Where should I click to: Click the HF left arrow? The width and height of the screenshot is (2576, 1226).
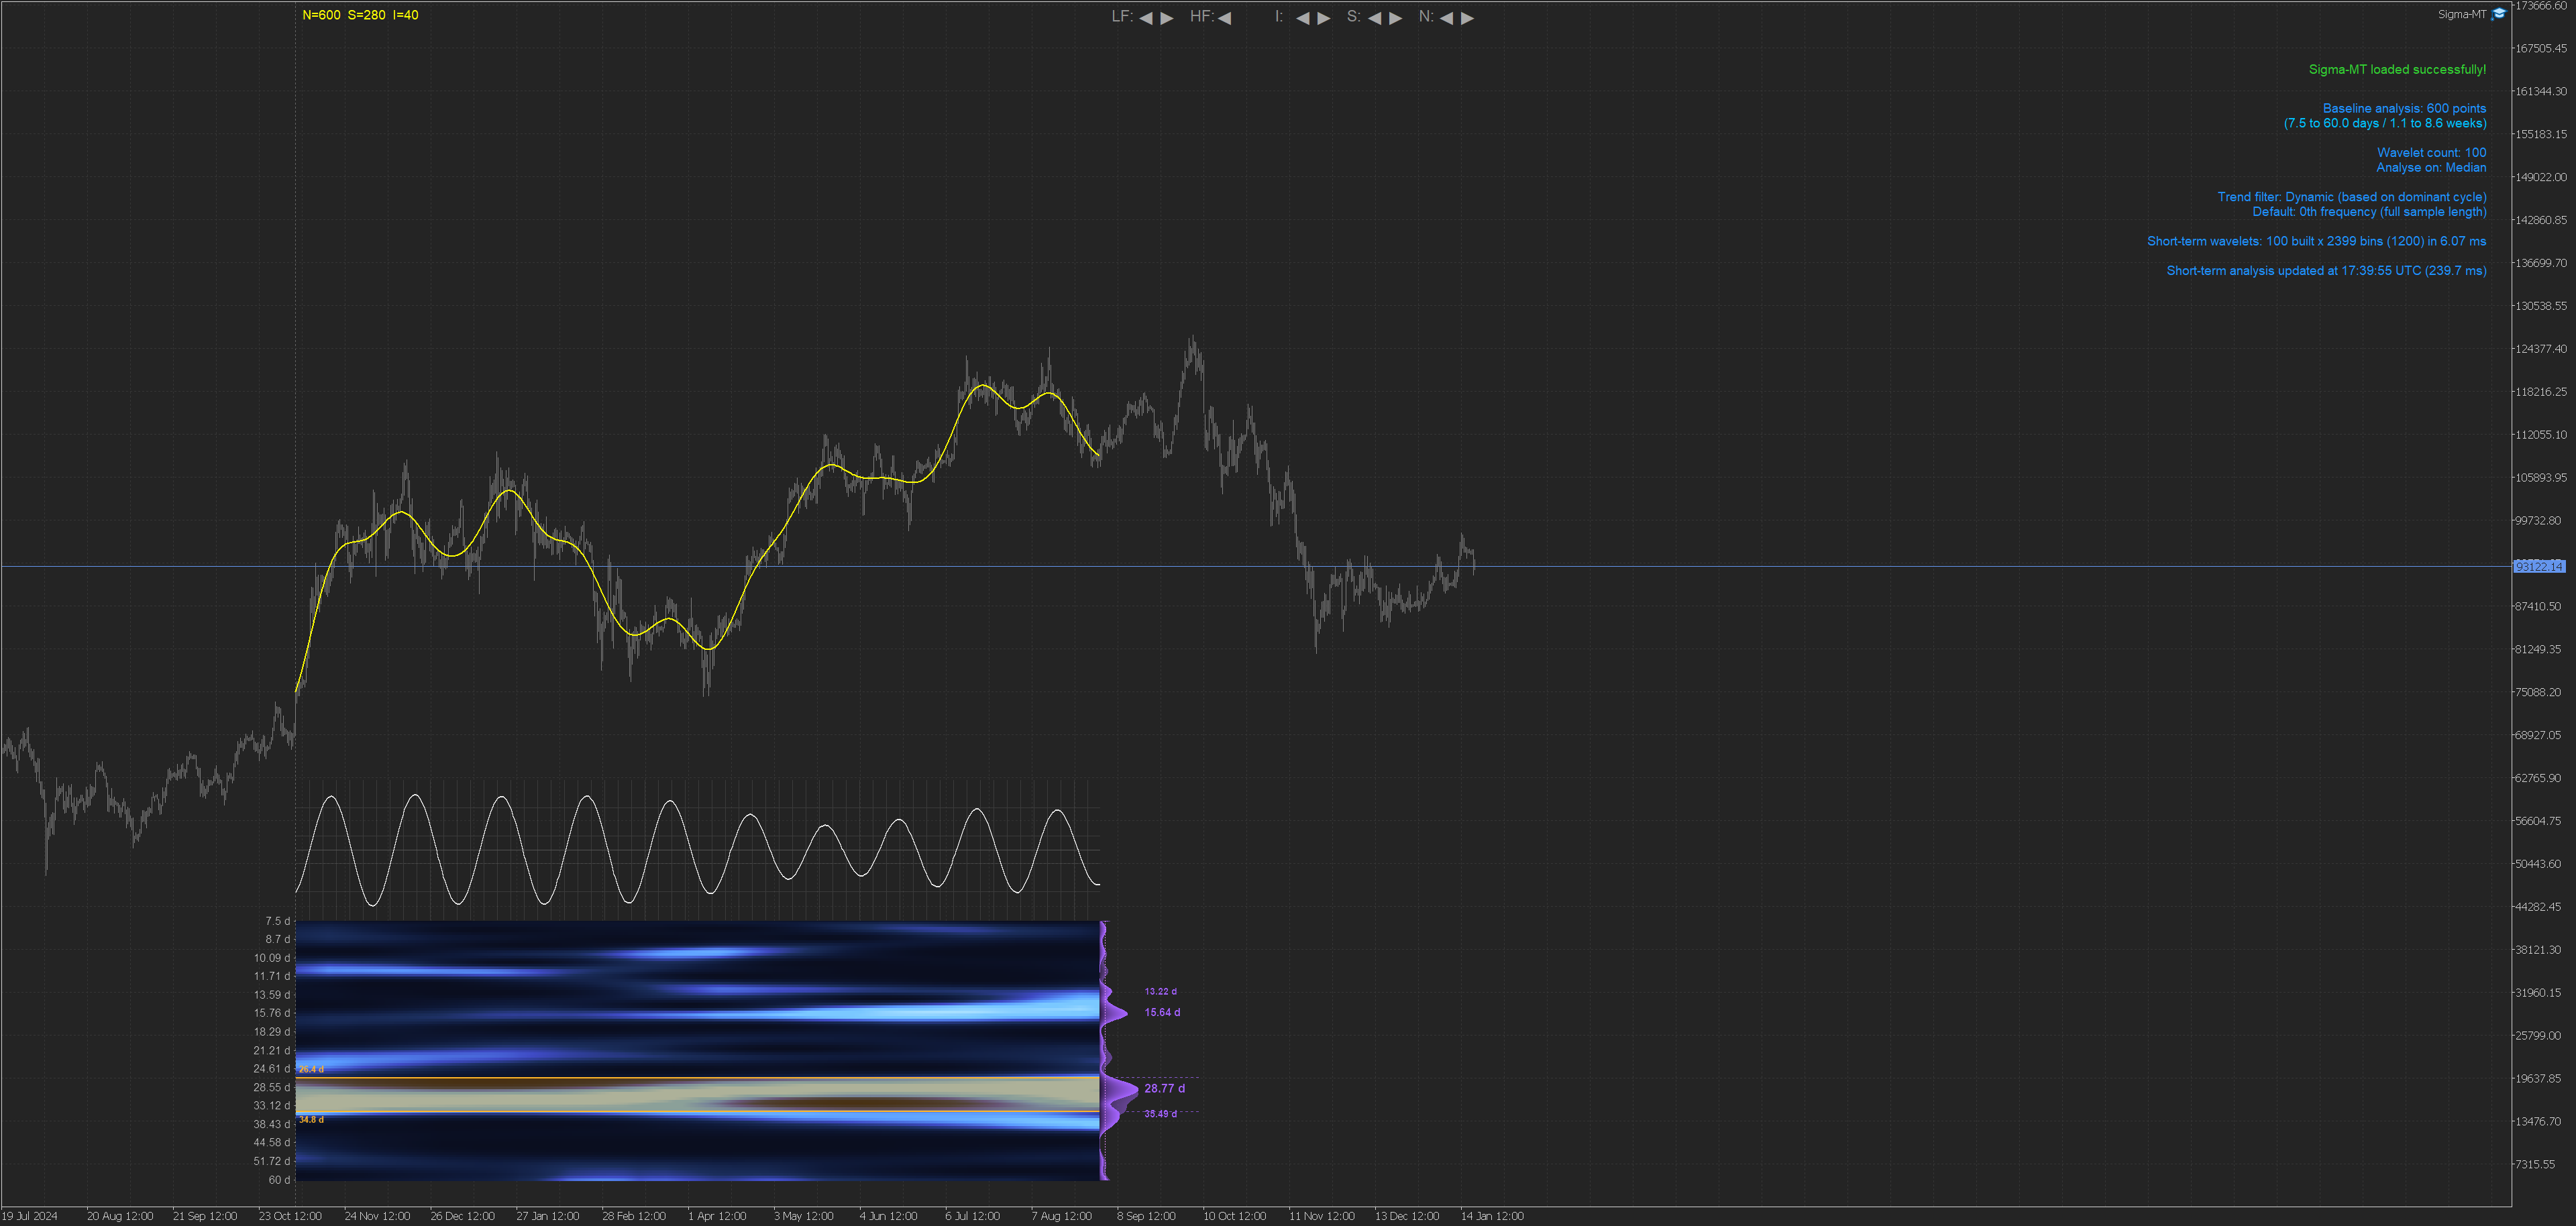click(1225, 18)
